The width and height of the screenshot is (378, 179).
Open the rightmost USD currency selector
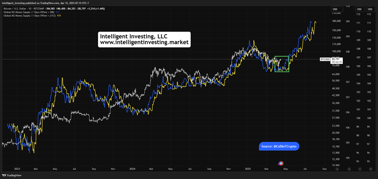369,9
